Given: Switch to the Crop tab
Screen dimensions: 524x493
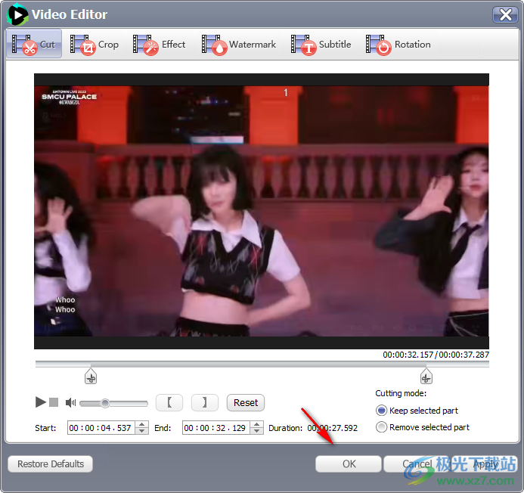Looking at the screenshot, I should pos(94,45).
